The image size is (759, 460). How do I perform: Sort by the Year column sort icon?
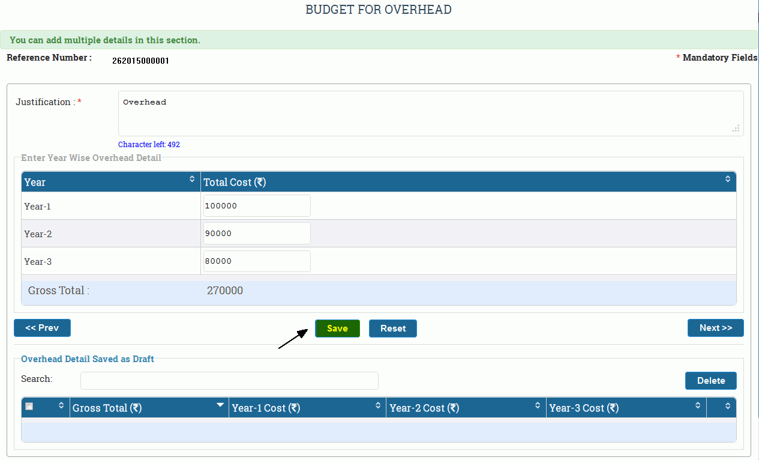tap(192, 179)
